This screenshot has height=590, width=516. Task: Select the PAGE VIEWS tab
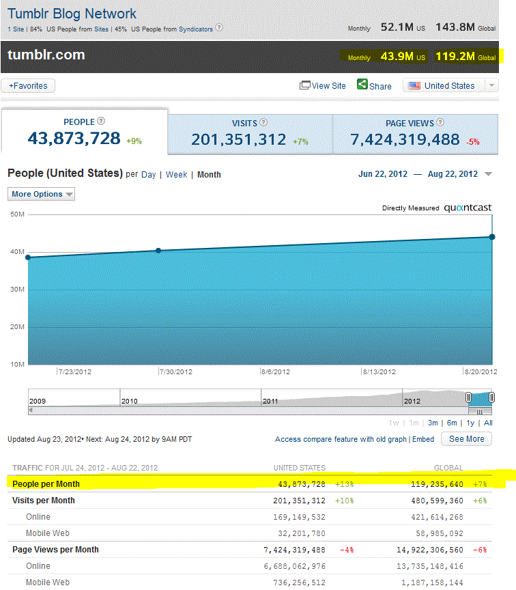tap(415, 135)
